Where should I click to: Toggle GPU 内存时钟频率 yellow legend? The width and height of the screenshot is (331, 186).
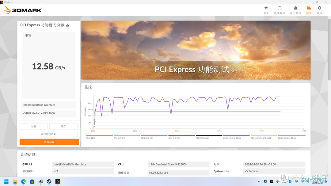coord(264,137)
